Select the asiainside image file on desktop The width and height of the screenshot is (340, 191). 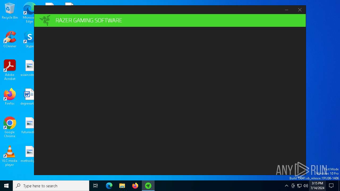(27, 68)
